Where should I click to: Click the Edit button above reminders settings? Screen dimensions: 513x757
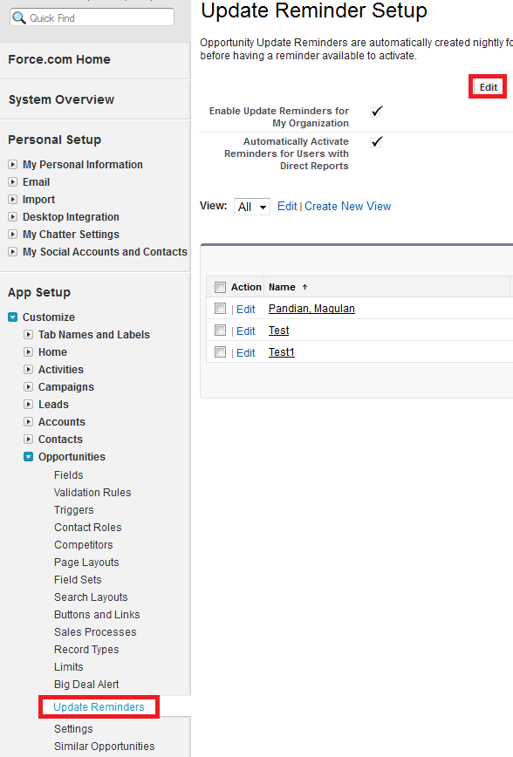pos(488,87)
